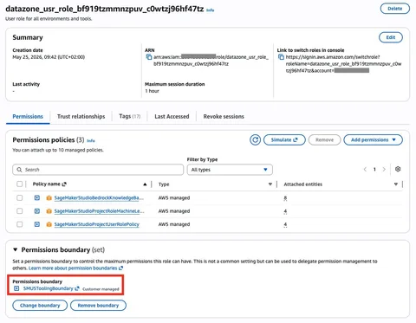Expand the SageMakerStudioProjectUserRolePolicy details

[x=37, y=224]
